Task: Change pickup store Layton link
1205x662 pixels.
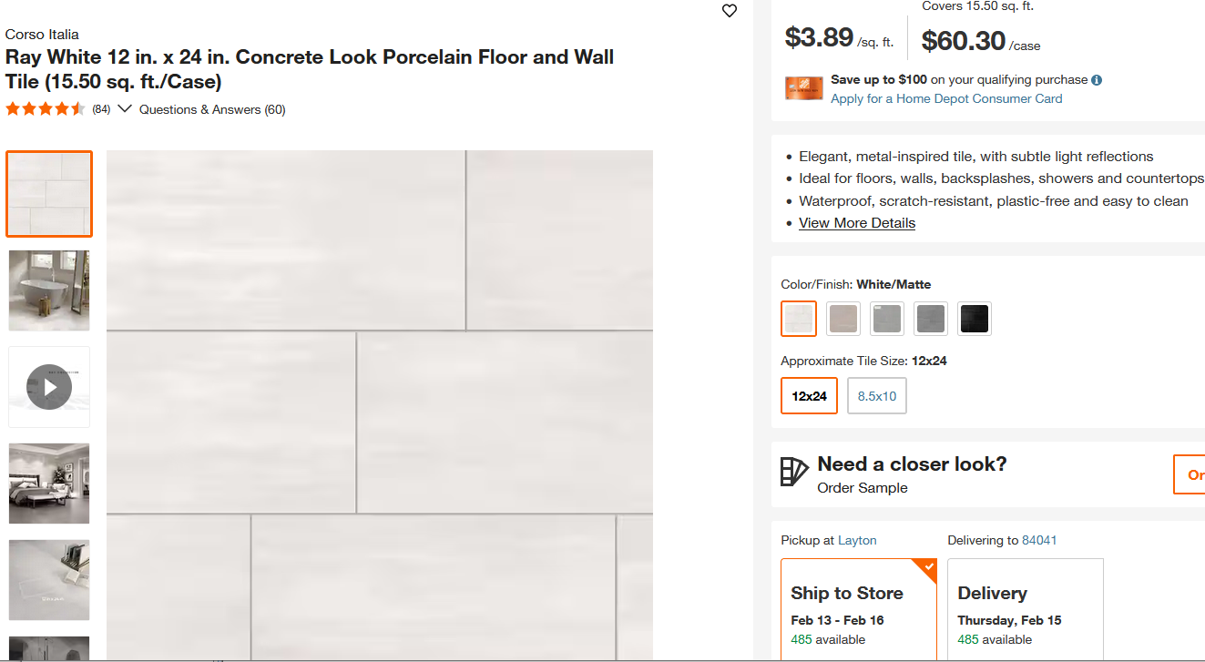Action: click(857, 540)
